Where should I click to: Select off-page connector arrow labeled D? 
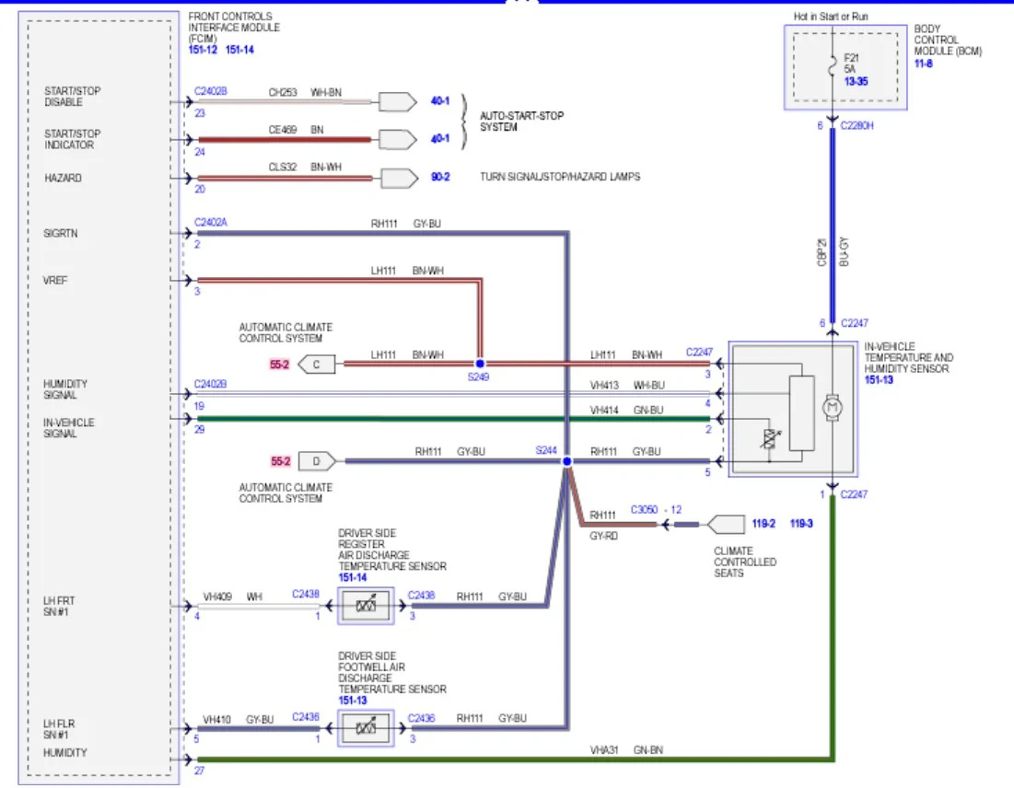click(x=317, y=461)
